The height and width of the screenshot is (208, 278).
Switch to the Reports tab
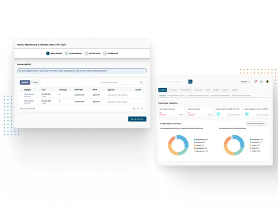tap(225, 90)
